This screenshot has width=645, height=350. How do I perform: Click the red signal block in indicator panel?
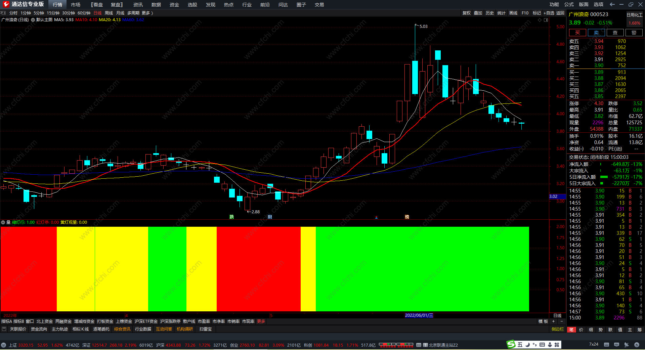click(259, 269)
